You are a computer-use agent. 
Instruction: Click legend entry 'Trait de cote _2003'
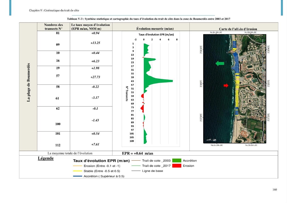pyautogui.click(x=156, y=161)
